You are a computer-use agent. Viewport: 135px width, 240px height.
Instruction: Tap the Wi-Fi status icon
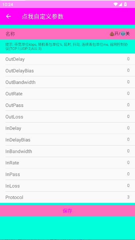click(x=116, y=4)
